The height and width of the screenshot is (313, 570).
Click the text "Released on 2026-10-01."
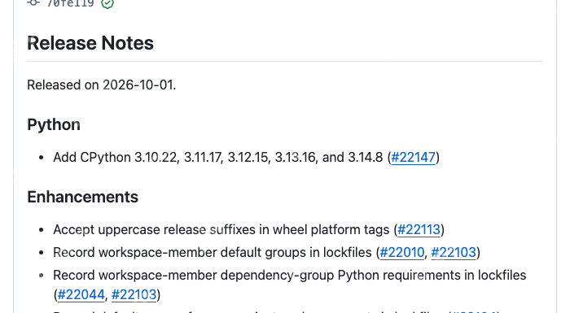tap(102, 85)
